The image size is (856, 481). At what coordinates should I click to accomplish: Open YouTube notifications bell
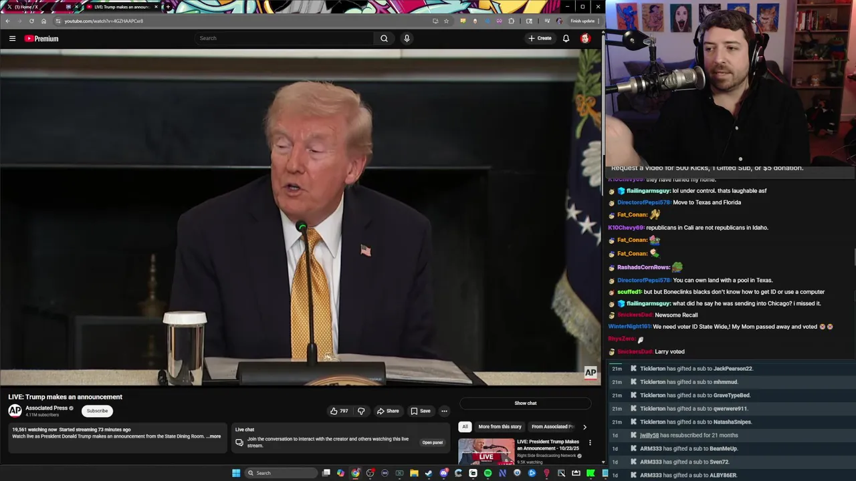point(566,38)
